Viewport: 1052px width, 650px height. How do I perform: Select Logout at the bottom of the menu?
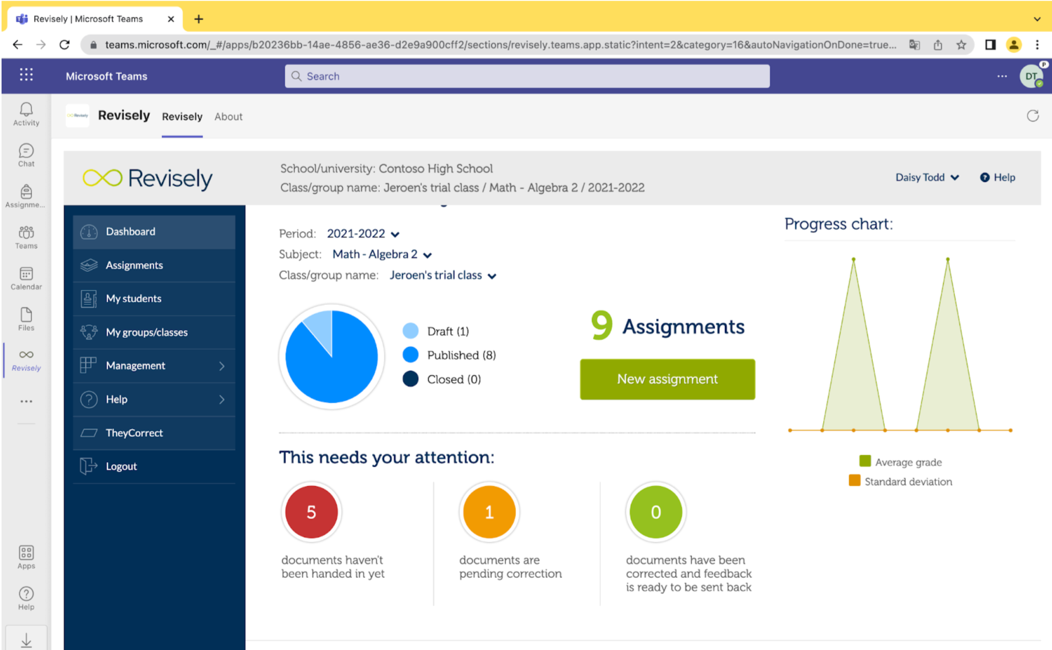click(x=121, y=466)
